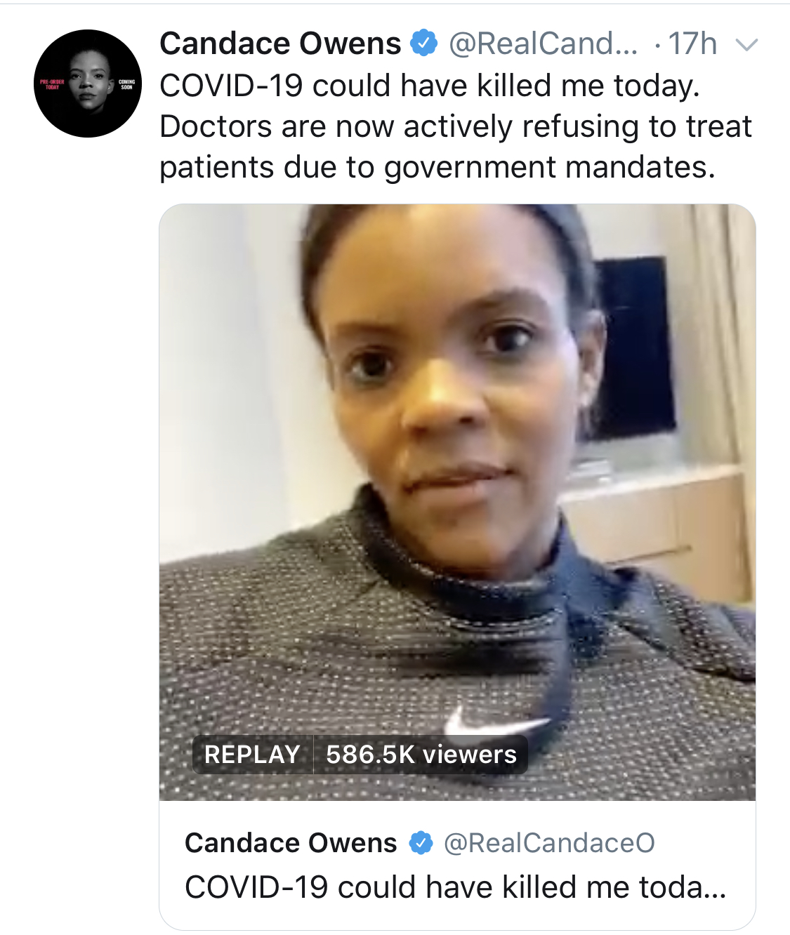Open the truncated quoted tweet text
Screen dimensions: 790x935
tap(456, 887)
